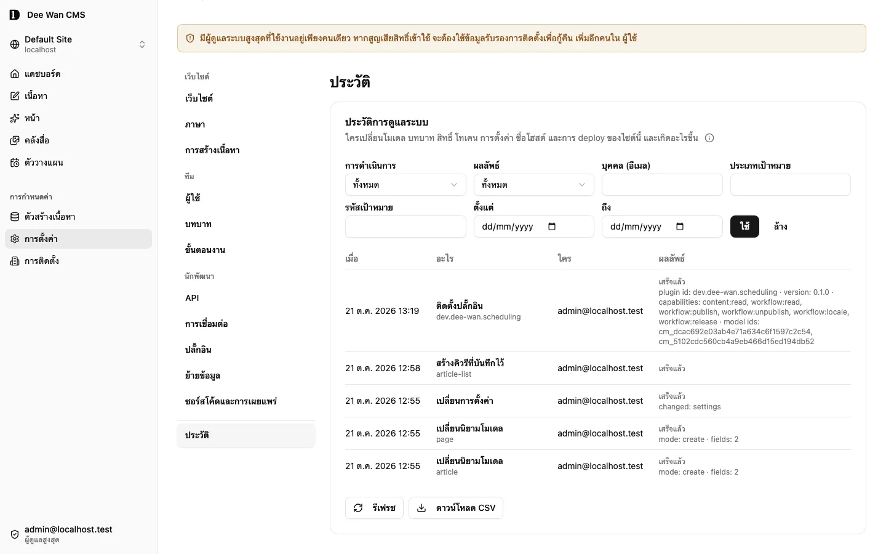Click the warning shield icon in the banner
The image size is (886, 554).
point(190,38)
